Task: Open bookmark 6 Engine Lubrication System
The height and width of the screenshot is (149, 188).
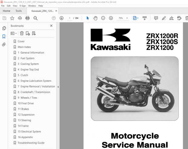Action: [35, 81]
